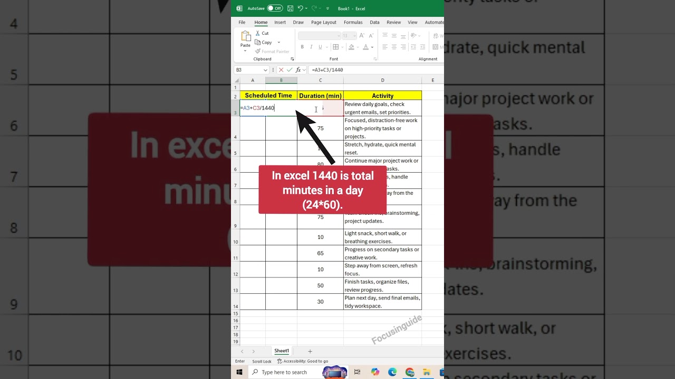
Task: Confirm formula with the green checkmark
Action: pos(289,69)
